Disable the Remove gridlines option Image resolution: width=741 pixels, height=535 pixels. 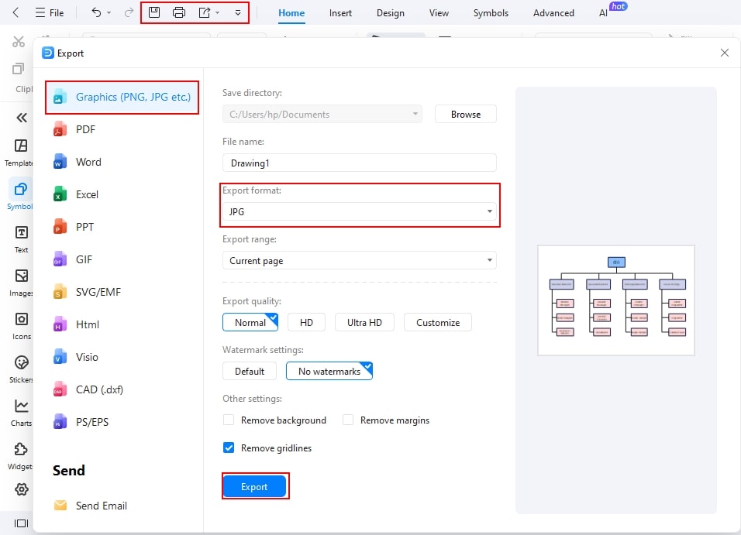pos(228,448)
